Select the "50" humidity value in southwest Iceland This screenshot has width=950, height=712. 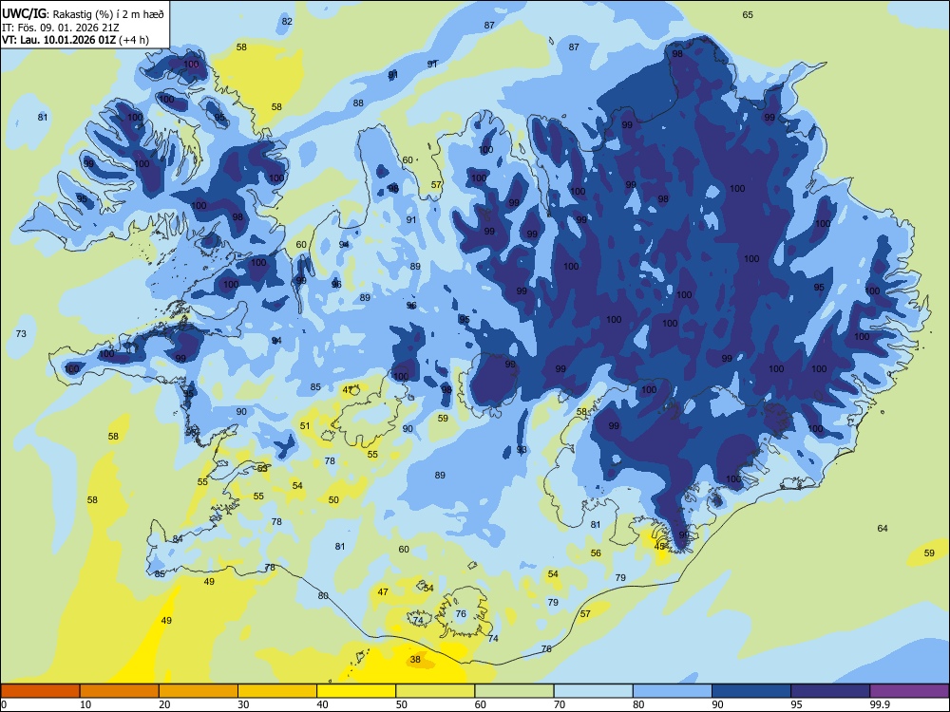333,500
